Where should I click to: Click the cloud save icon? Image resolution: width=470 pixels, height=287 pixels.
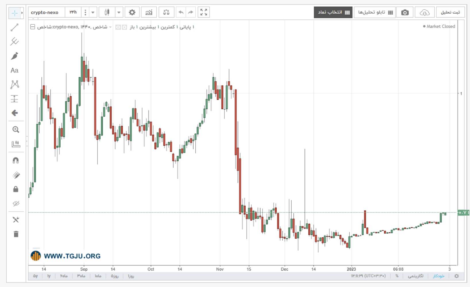(424, 12)
